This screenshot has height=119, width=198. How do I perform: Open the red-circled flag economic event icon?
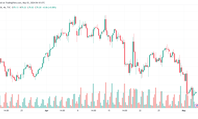197,106
